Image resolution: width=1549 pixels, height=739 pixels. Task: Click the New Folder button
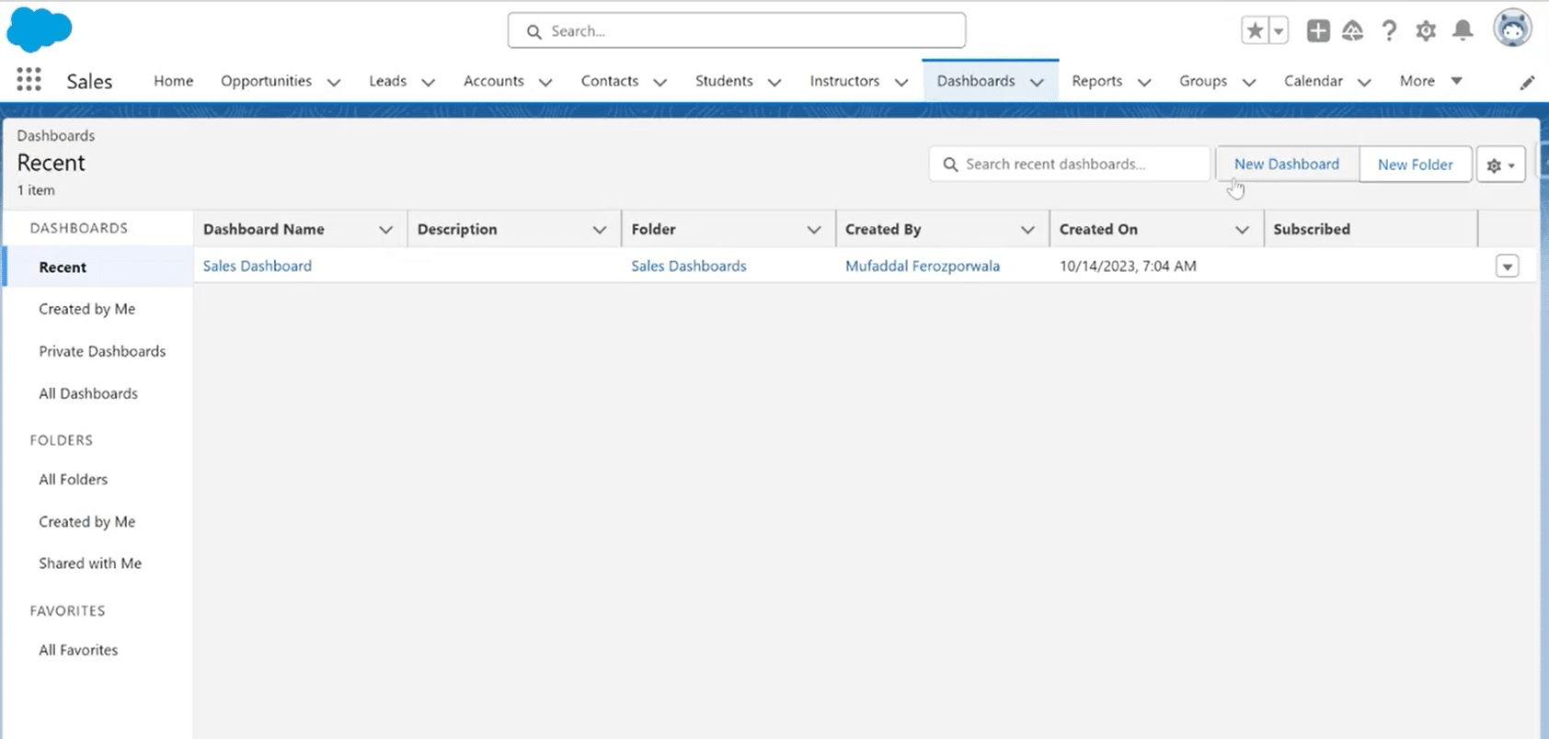point(1416,165)
